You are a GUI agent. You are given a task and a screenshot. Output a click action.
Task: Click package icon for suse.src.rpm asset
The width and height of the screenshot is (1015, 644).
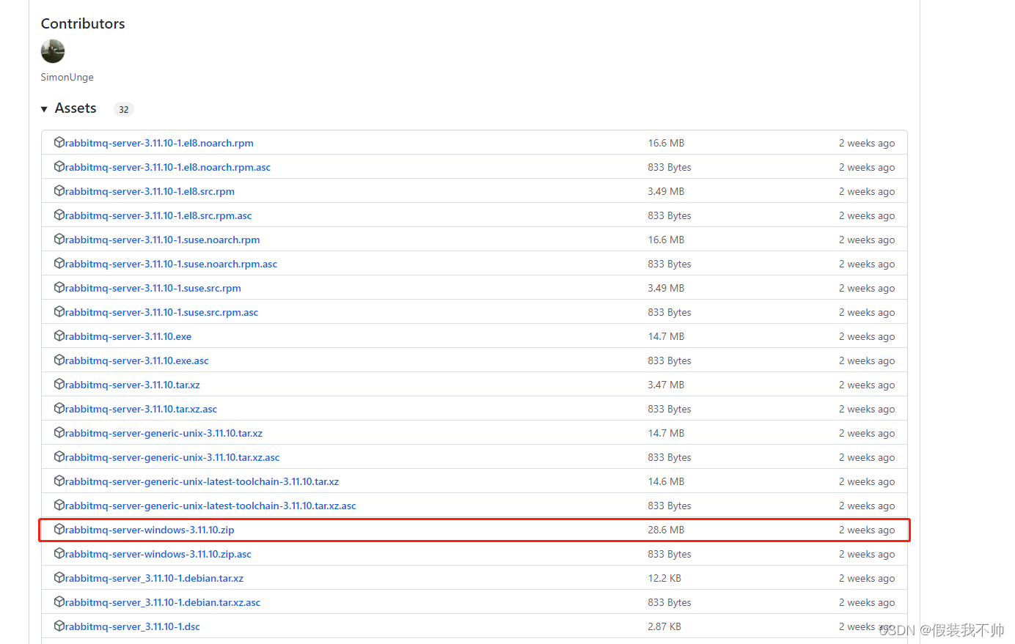click(x=59, y=287)
